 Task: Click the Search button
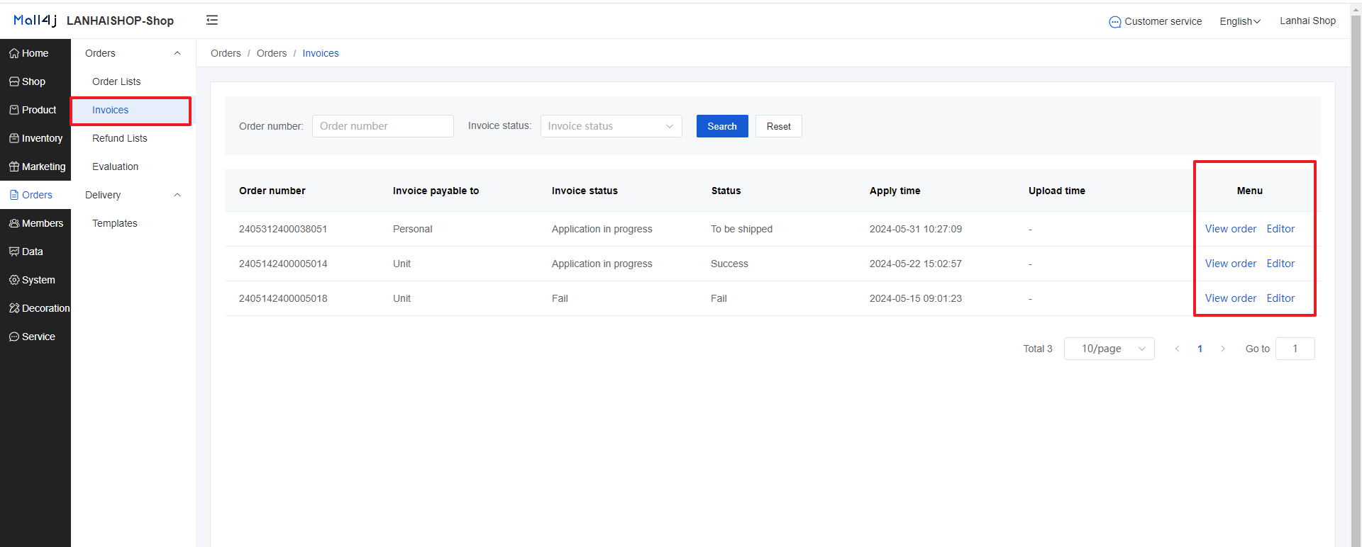point(722,126)
